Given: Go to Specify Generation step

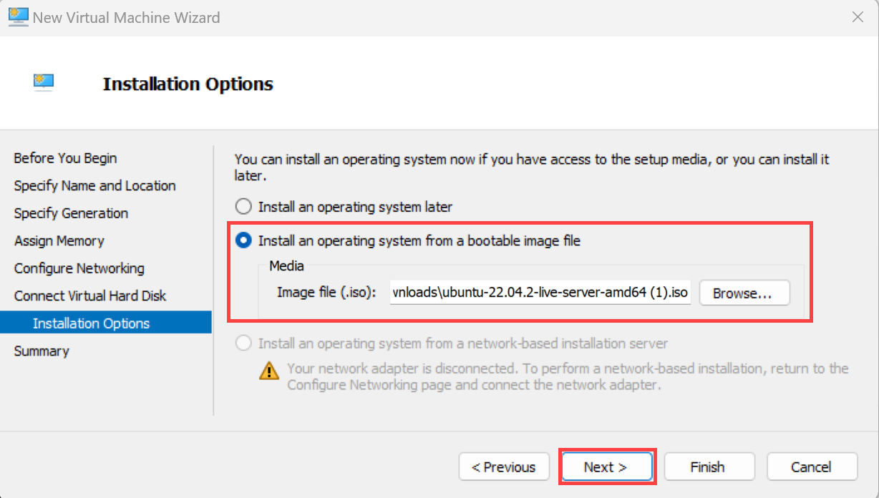Looking at the screenshot, I should (71, 213).
